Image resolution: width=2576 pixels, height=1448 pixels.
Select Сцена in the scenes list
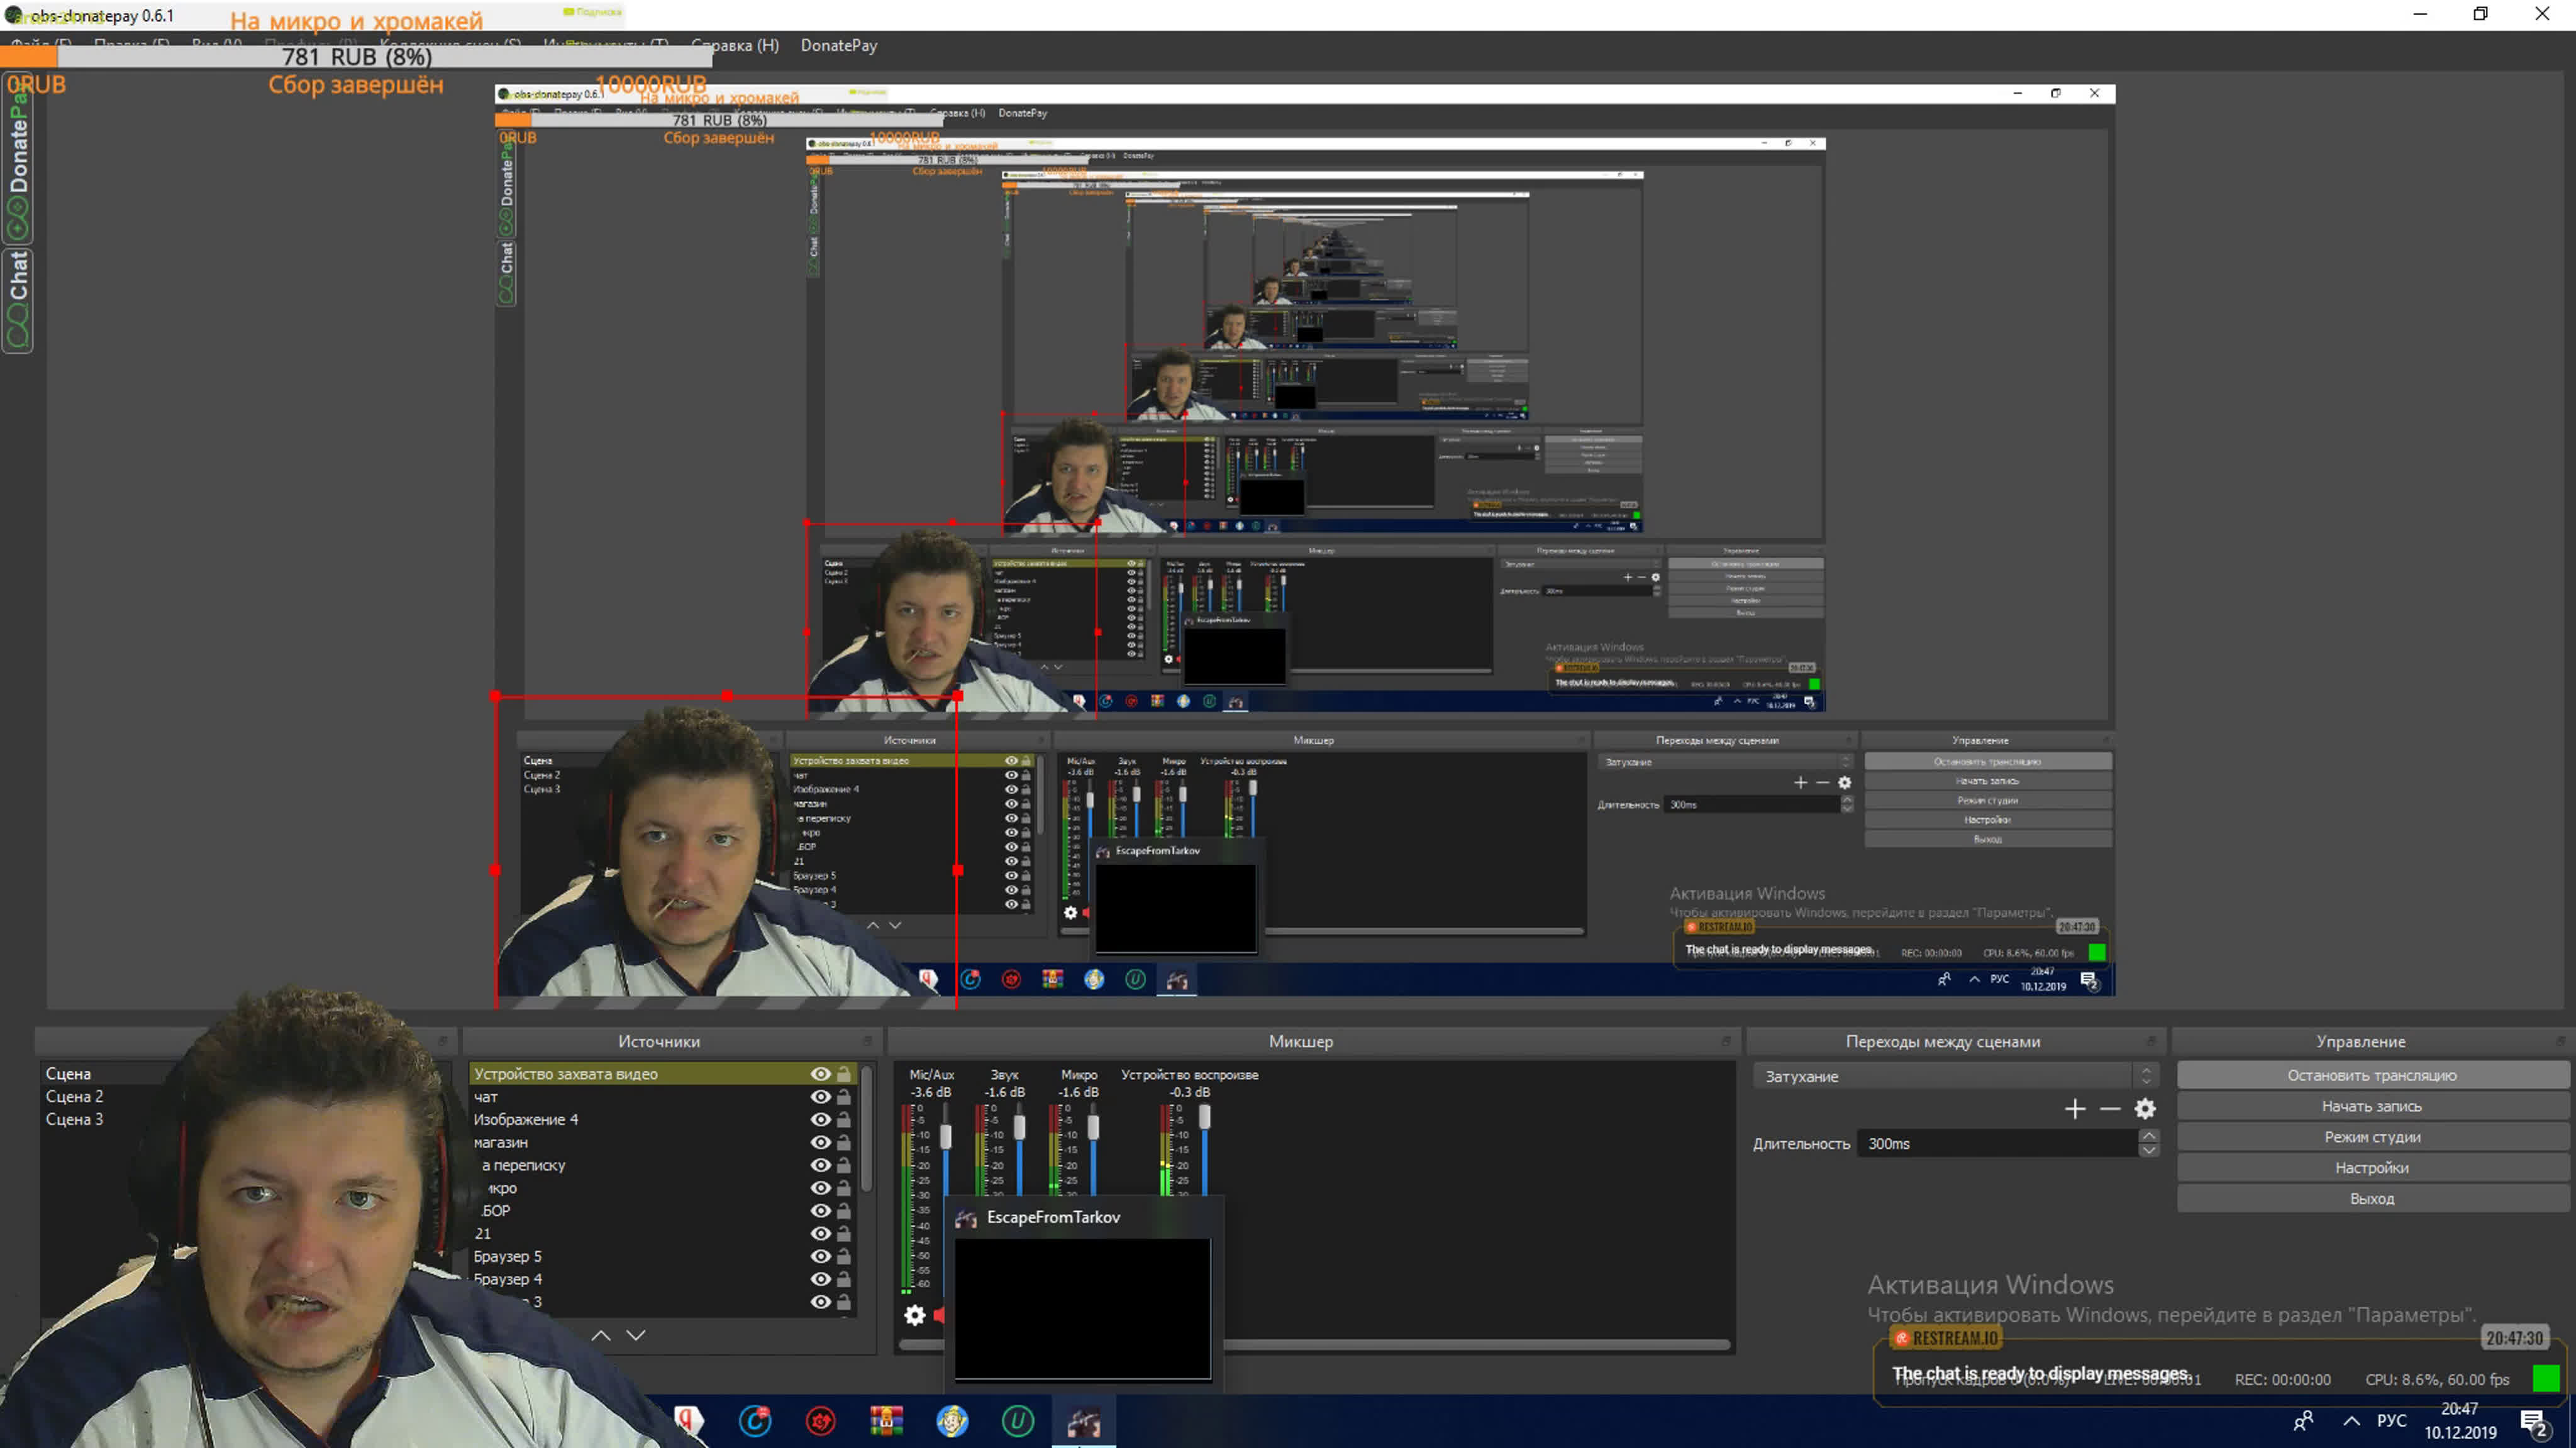click(x=68, y=1074)
